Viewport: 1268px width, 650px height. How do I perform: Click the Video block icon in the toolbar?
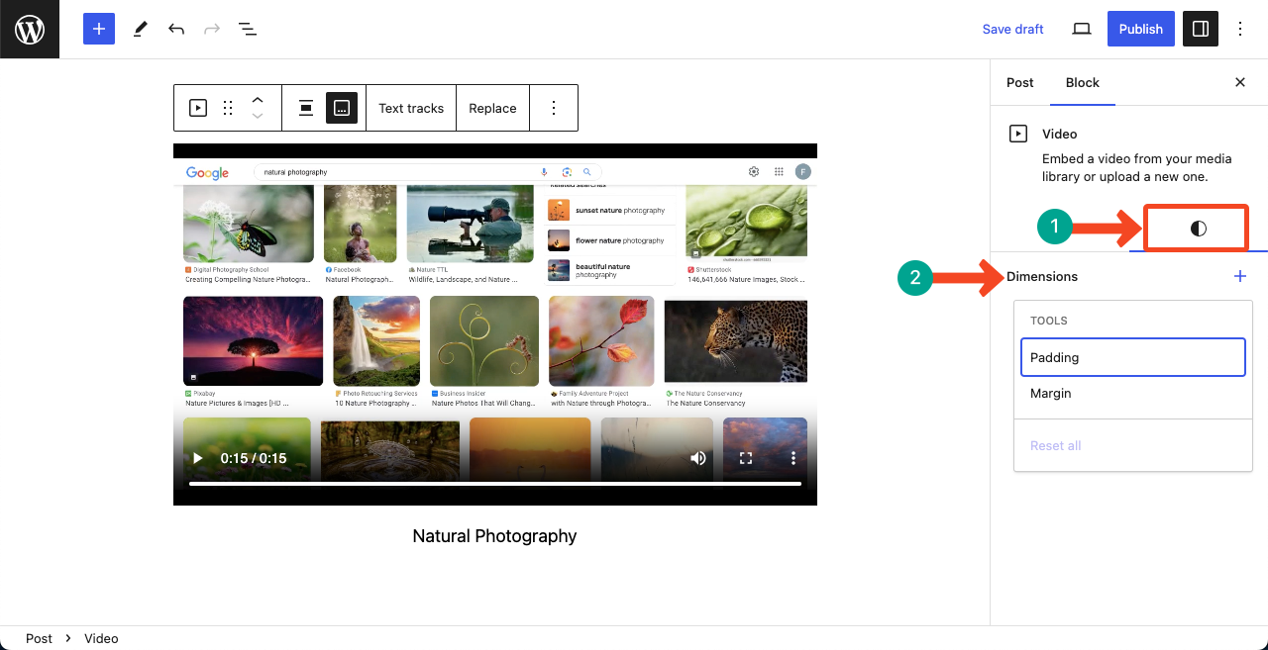197,107
